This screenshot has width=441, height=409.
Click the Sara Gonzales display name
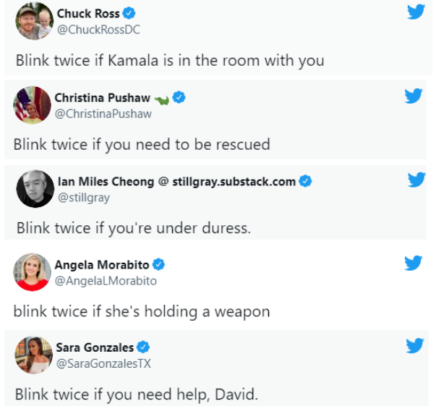(x=95, y=347)
